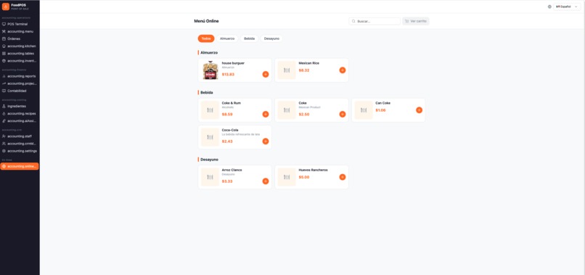
Task: Click the Bebida section heading
Action: 207,92
